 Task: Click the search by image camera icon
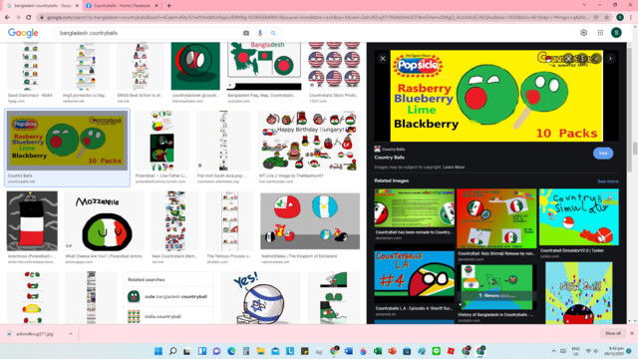246,33
